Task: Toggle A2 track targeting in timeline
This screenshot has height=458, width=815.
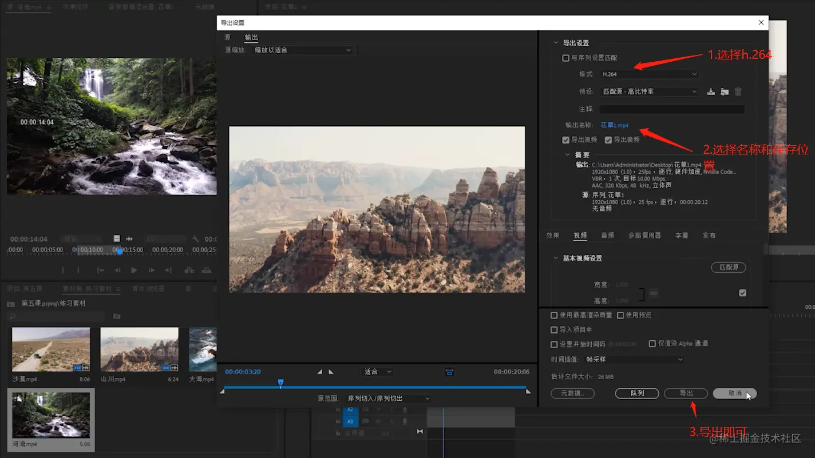Action: pyautogui.click(x=350, y=409)
